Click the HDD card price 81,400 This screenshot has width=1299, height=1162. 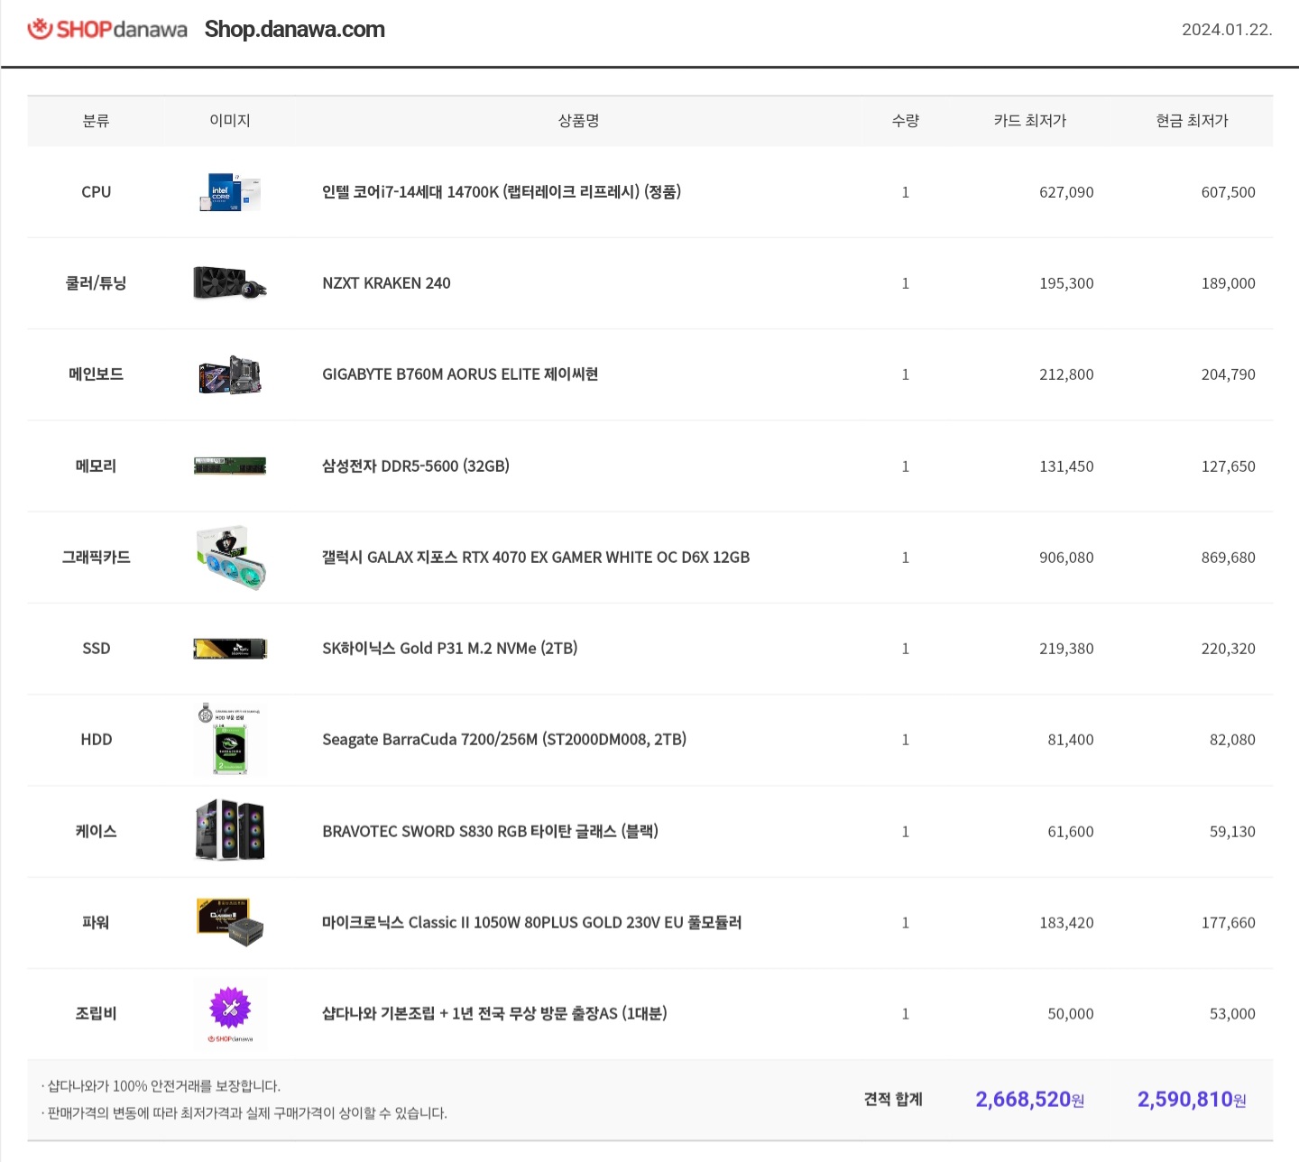coord(1071,740)
